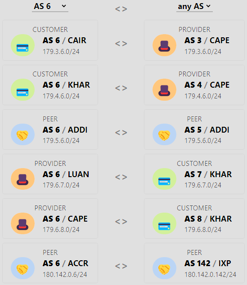Select the AS 6 / KHAR customer card
The height and width of the screenshot is (285, 247).
50,85
